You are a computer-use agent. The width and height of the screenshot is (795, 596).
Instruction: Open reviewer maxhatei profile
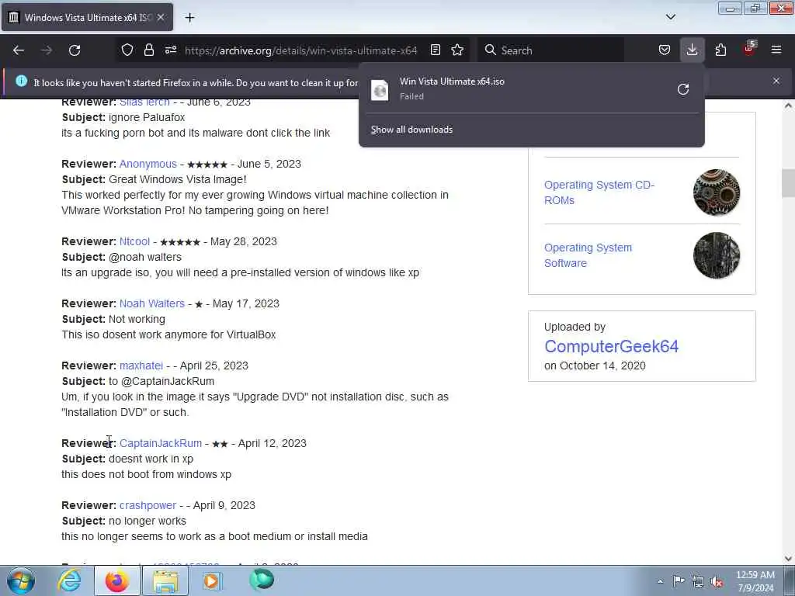pyautogui.click(x=141, y=366)
